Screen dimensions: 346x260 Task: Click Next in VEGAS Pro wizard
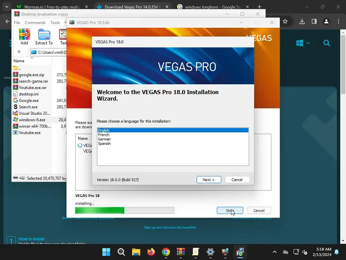click(x=209, y=180)
